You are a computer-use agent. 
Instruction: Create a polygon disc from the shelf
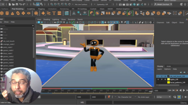(x=29, y=13)
